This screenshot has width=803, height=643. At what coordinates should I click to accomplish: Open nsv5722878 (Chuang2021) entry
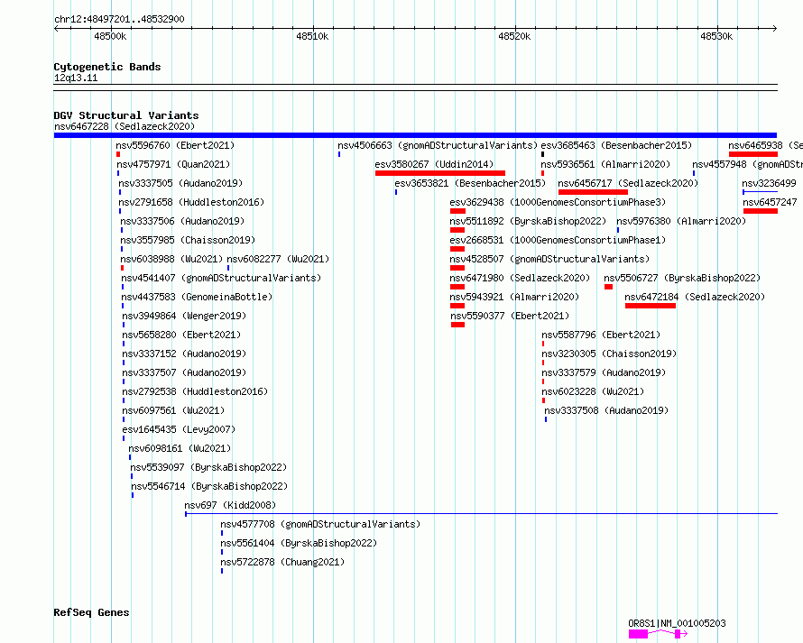click(282, 562)
